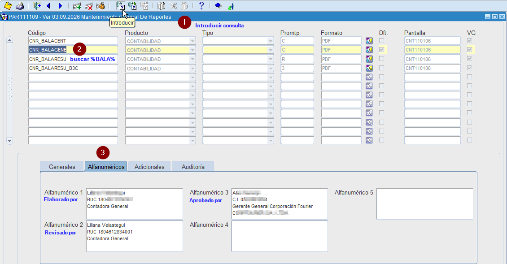Select the Adicionales tab
Screen dimensions: 507x264
tap(149, 167)
